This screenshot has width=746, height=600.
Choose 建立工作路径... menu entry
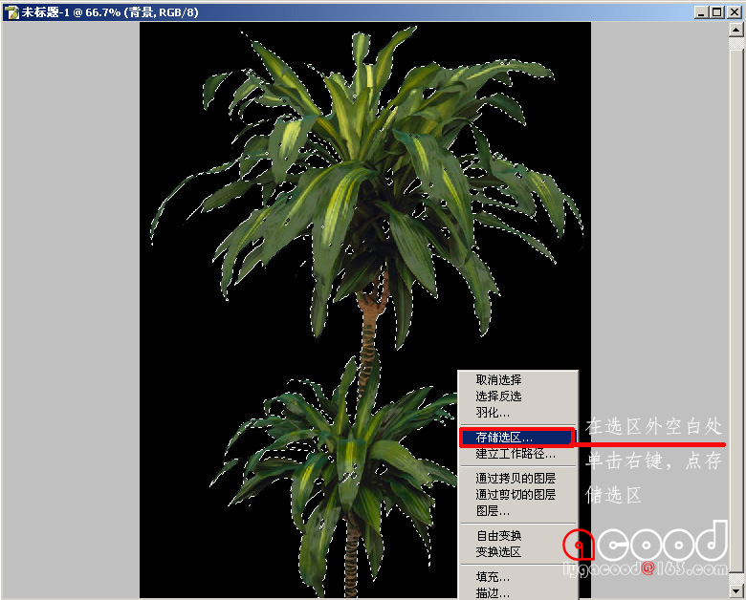click(517, 454)
